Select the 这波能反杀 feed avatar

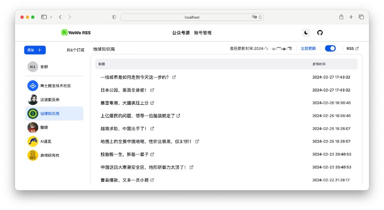tap(33, 99)
